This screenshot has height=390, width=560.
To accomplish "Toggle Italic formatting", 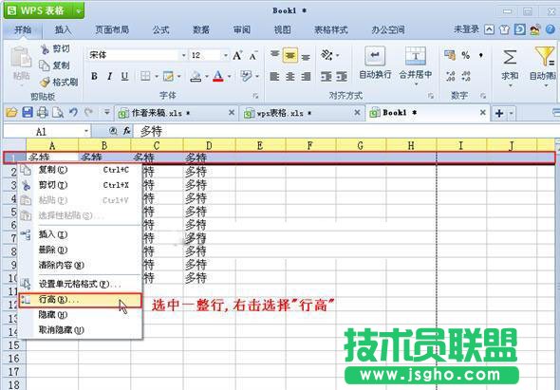I will (x=110, y=76).
